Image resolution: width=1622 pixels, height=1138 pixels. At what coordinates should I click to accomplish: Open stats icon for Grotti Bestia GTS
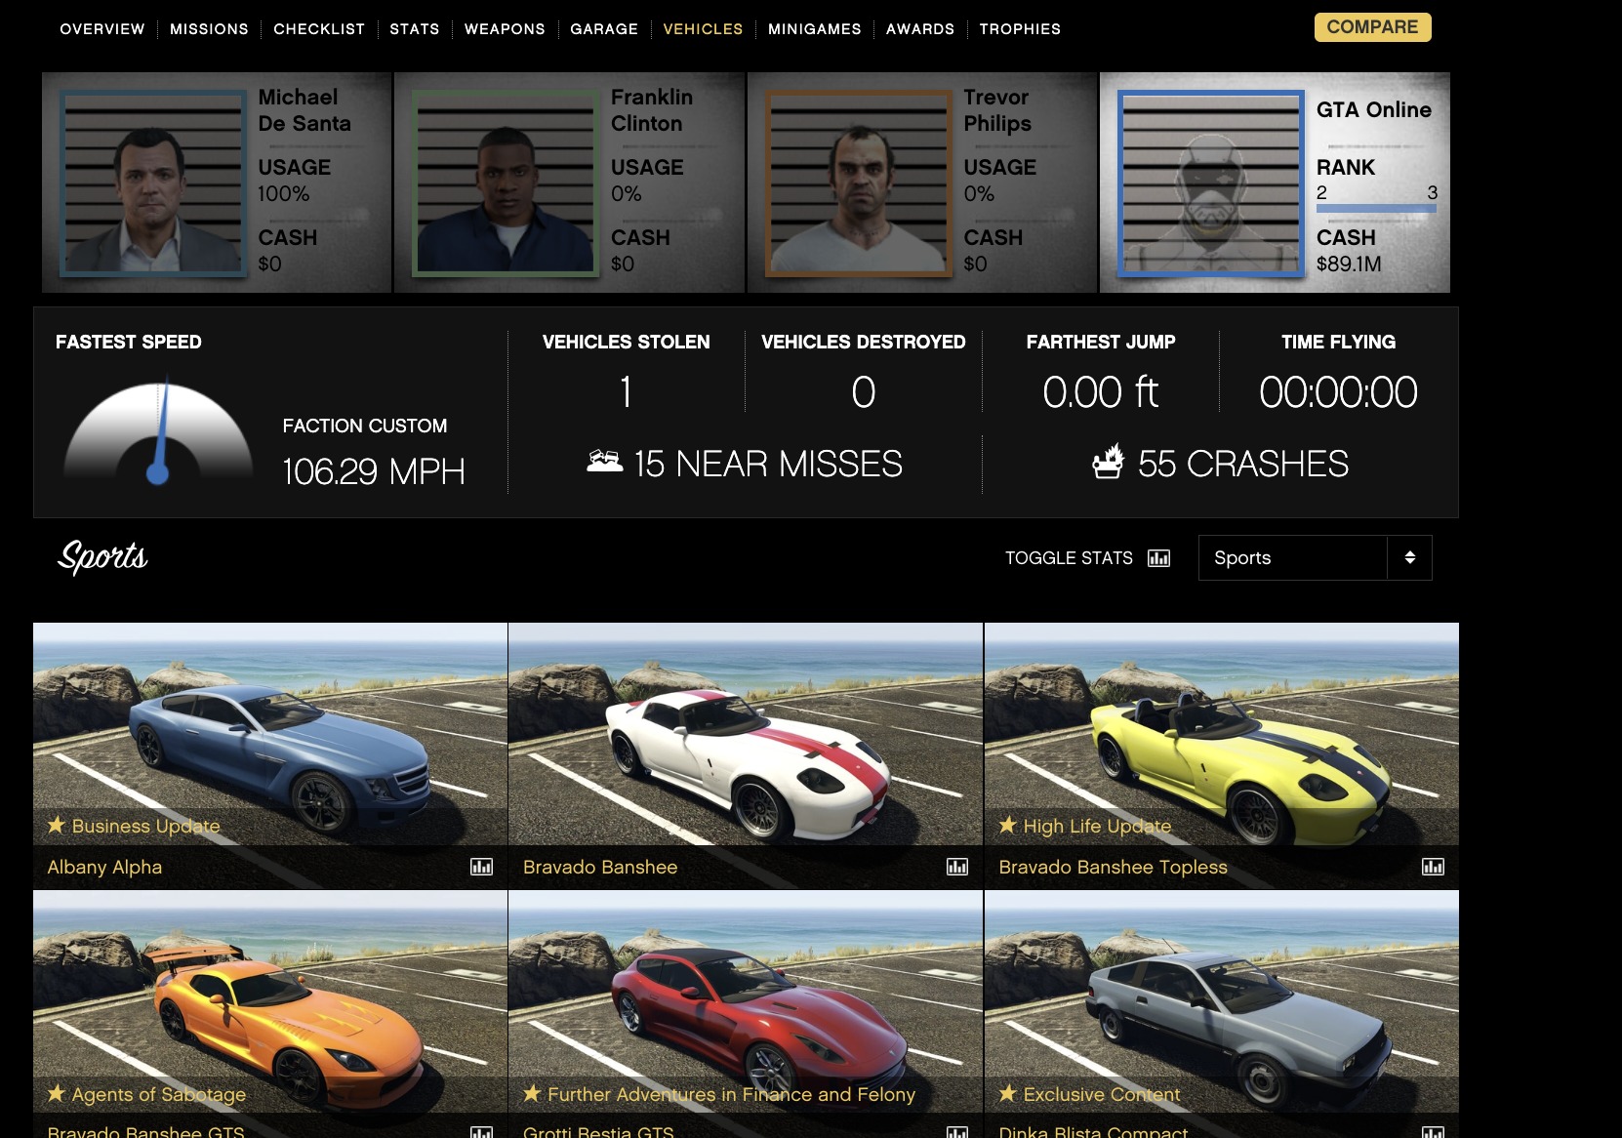957,1132
